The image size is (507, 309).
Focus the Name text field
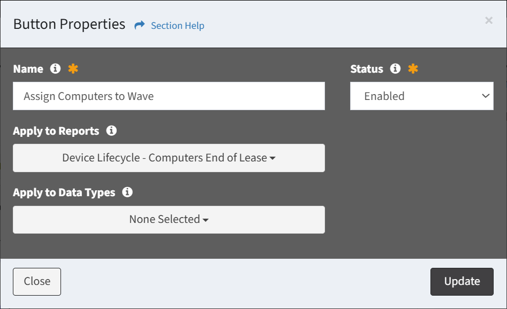click(x=169, y=96)
